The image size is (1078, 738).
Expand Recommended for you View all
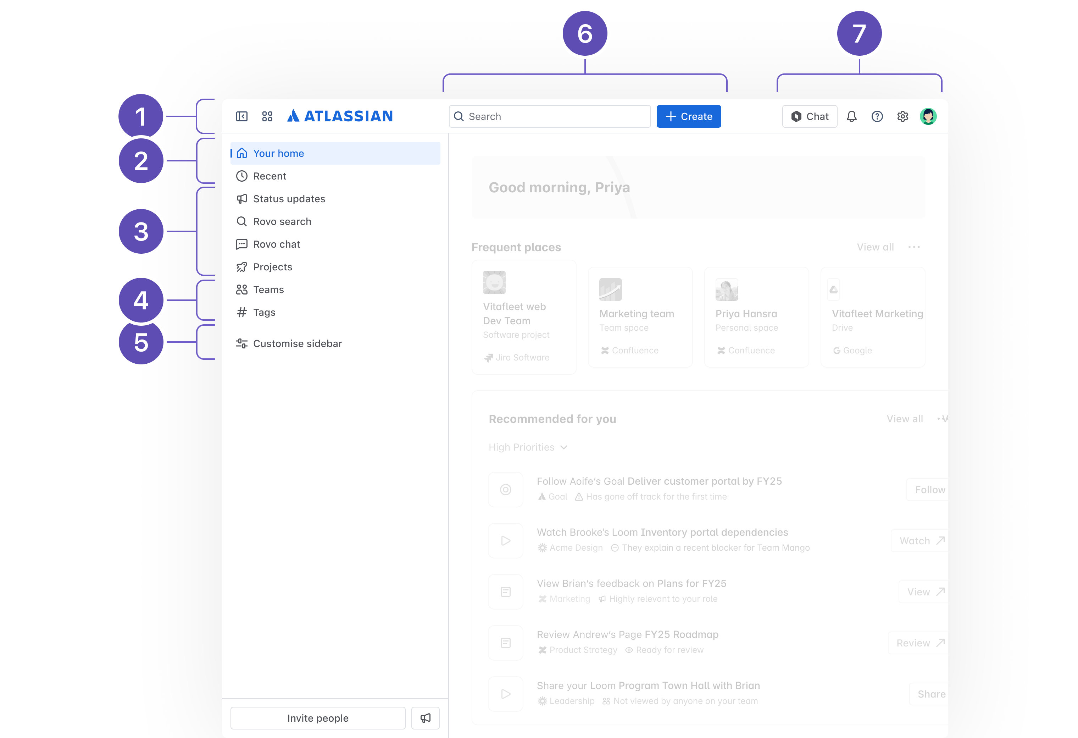[x=903, y=418]
